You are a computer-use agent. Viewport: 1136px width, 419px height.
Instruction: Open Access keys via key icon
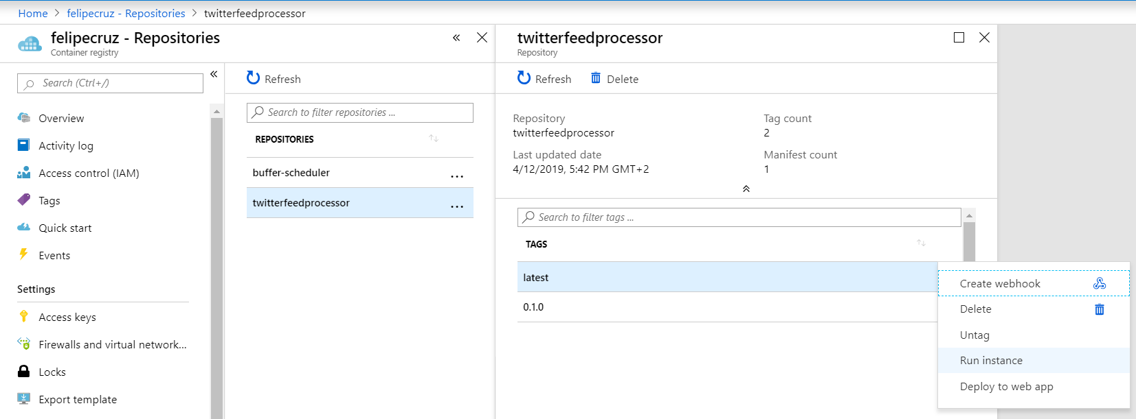(24, 316)
